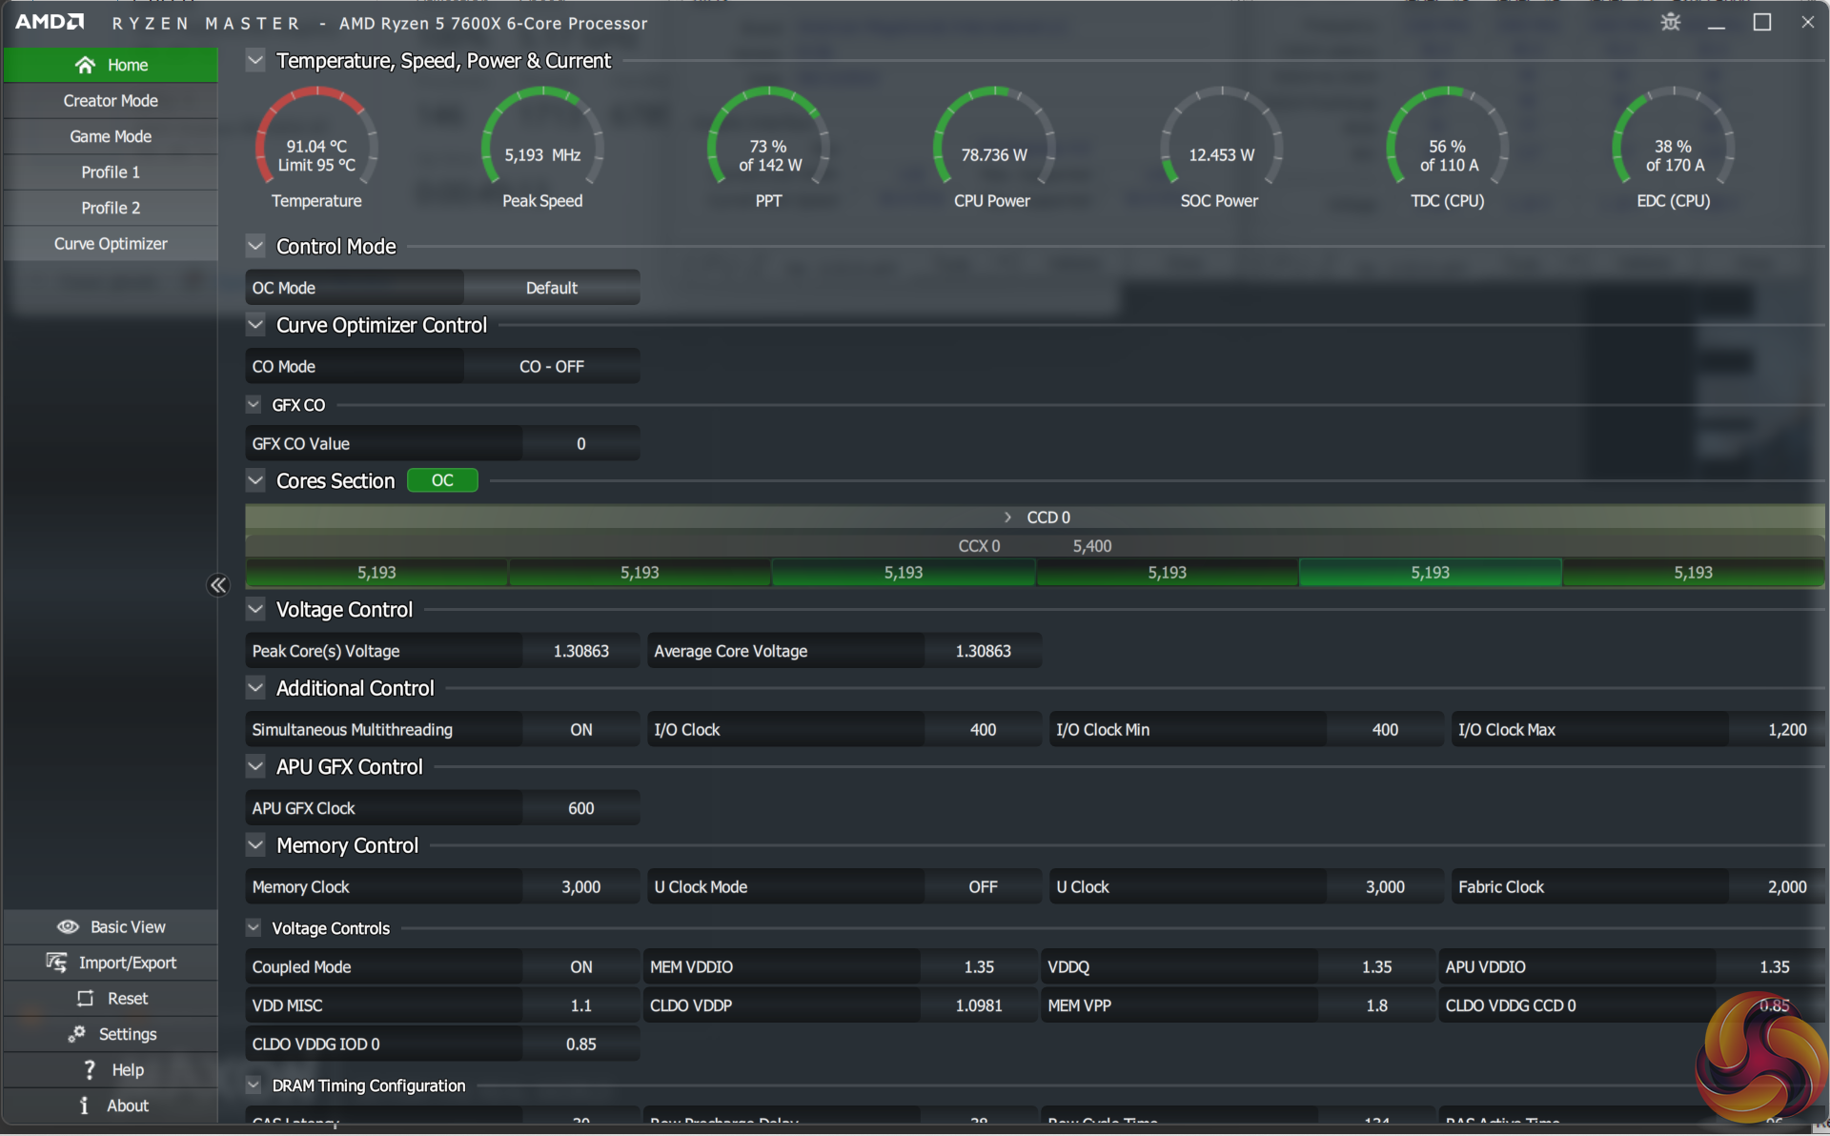The image size is (1830, 1136).
Task: Click the Import/Export icon
Action: 56,963
